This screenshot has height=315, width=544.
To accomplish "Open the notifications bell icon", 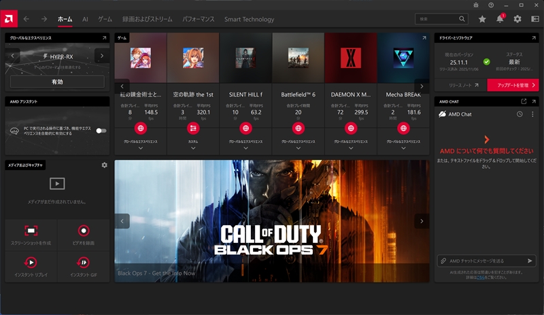I will pyautogui.click(x=500, y=20).
